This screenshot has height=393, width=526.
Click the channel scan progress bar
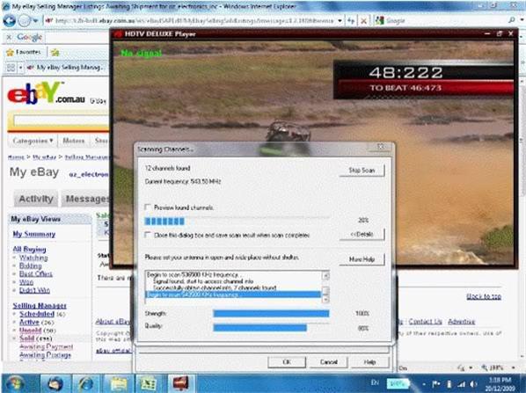(237, 221)
